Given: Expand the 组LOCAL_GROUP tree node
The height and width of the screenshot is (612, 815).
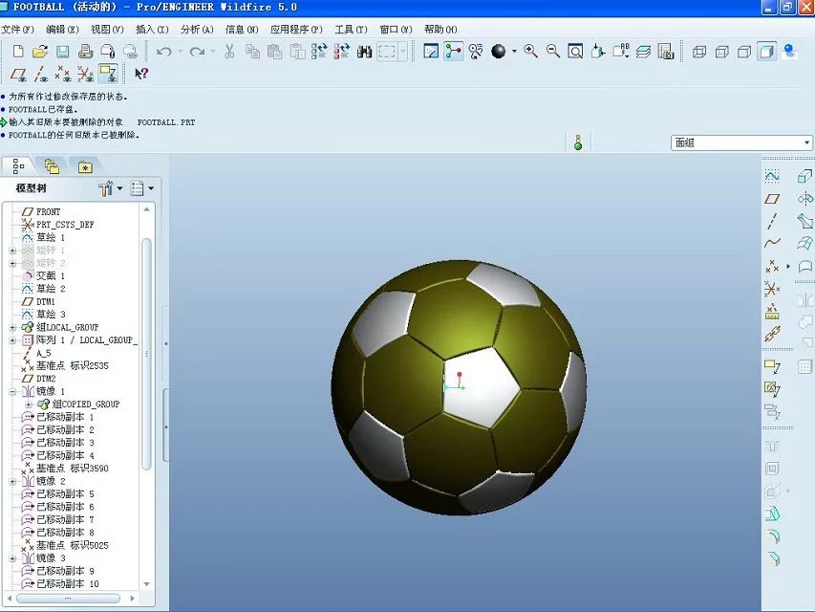Looking at the screenshot, I should pyautogui.click(x=12, y=327).
